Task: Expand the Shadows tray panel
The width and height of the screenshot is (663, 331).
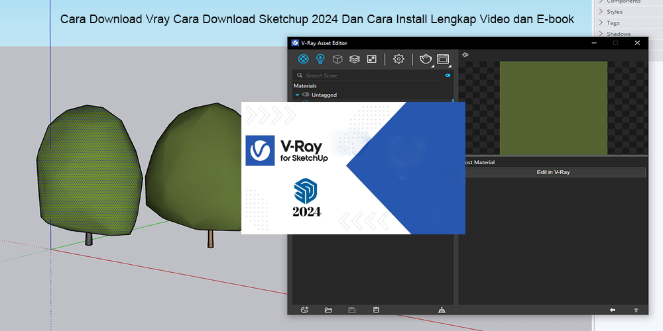Action: (x=619, y=34)
